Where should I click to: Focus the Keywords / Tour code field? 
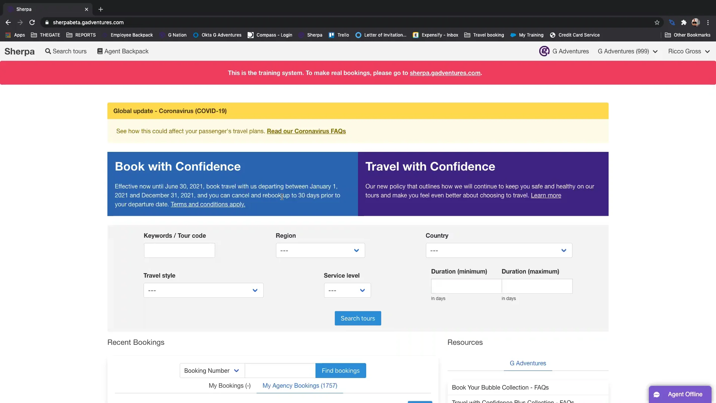[x=179, y=250]
